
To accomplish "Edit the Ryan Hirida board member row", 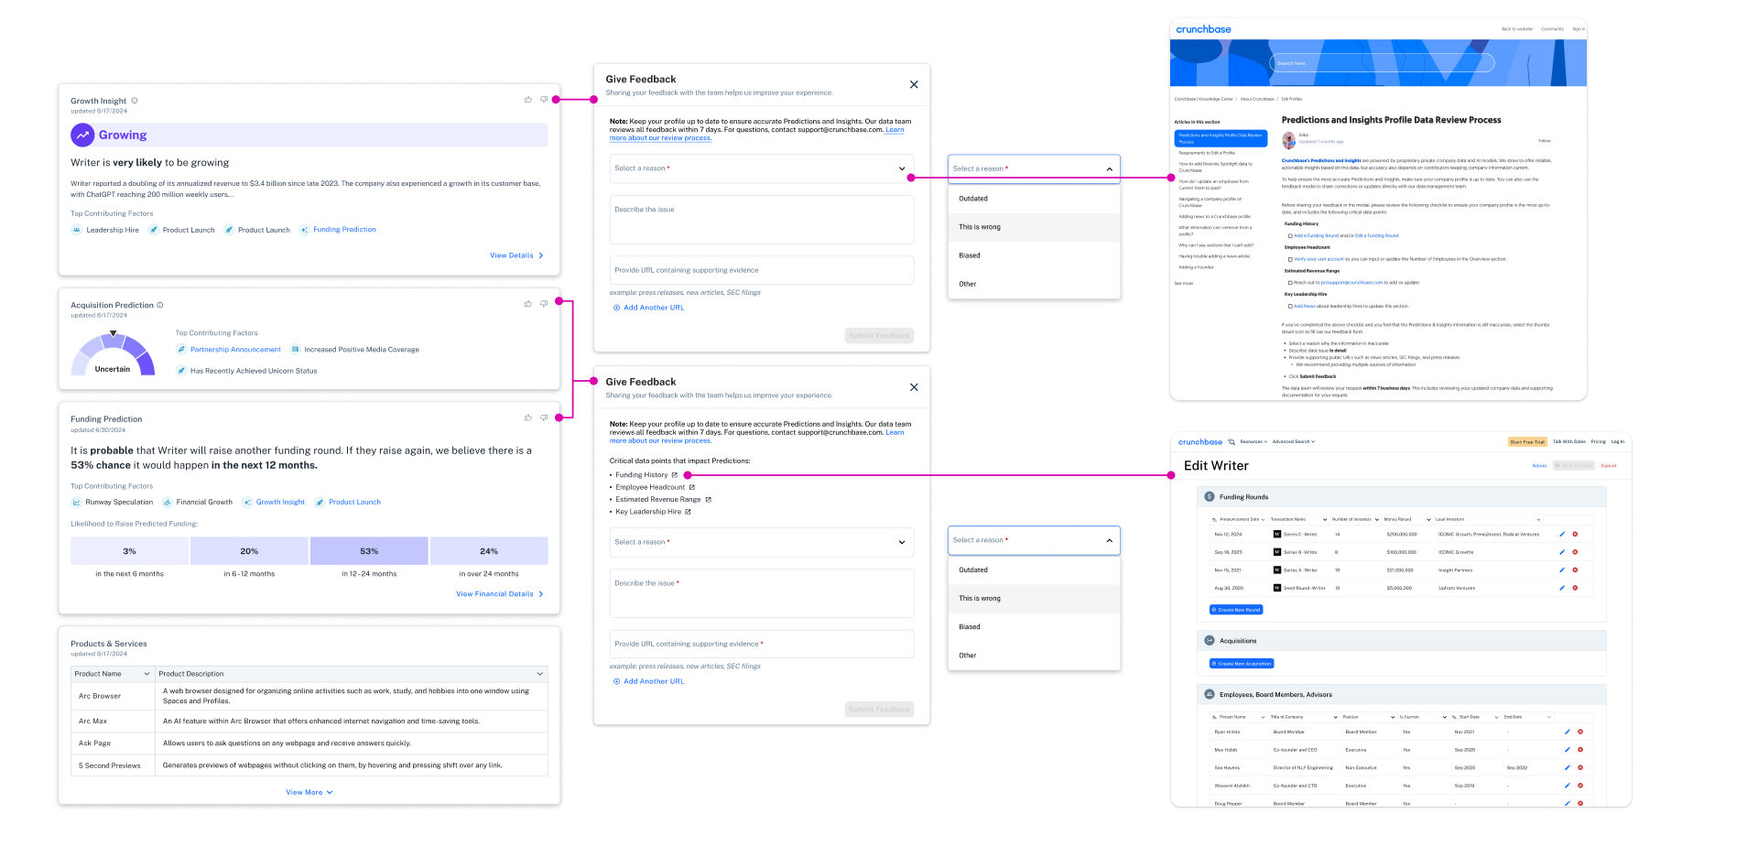I will click(1568, 732).
